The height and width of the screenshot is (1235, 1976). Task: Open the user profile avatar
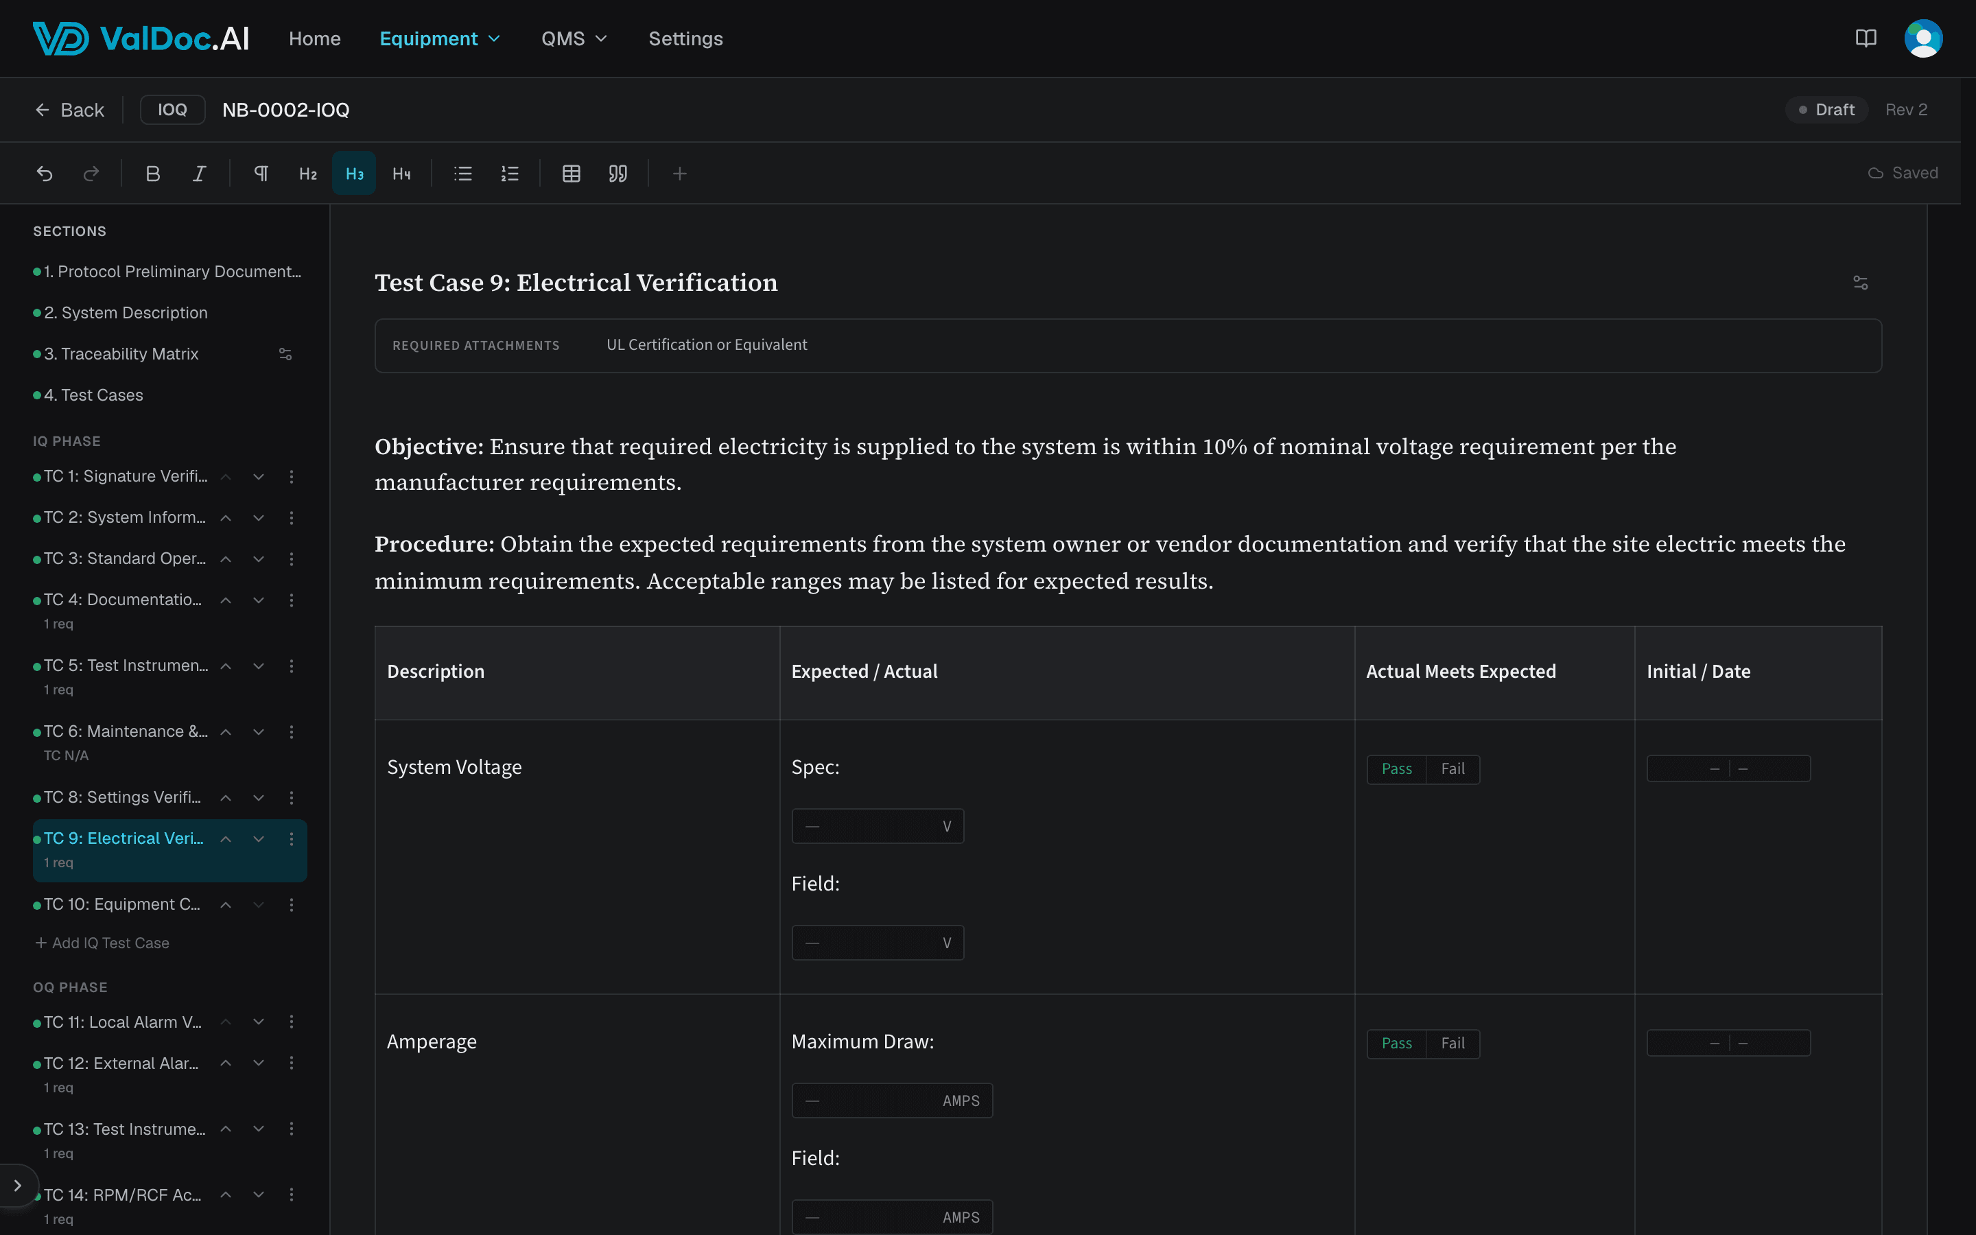pyautogui.click(x=1923, y=38)
